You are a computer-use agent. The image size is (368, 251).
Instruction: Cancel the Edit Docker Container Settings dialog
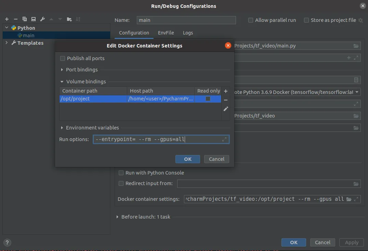tap(216, 159)
